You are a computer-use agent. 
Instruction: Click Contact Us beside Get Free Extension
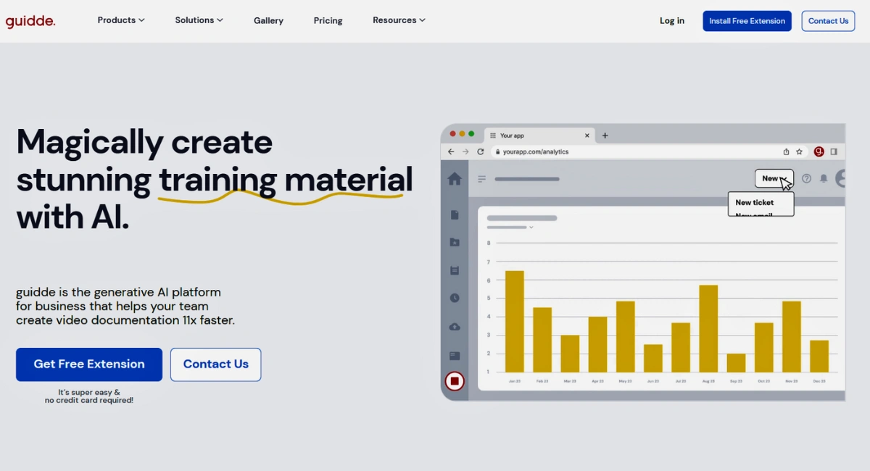(x=216, y=364)
